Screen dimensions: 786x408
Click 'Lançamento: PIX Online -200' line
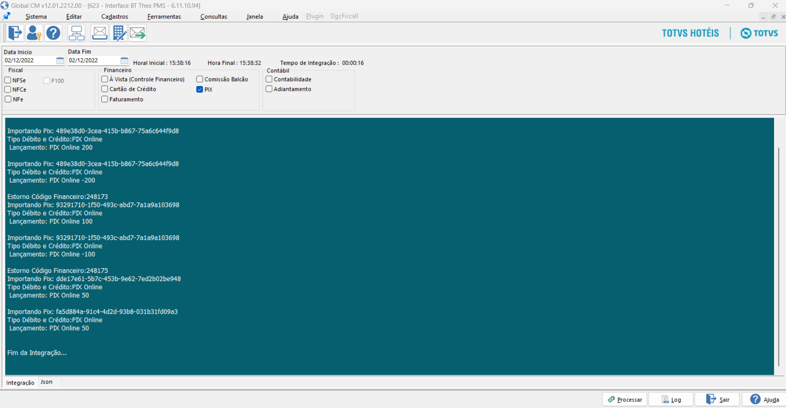click(52, 180)
